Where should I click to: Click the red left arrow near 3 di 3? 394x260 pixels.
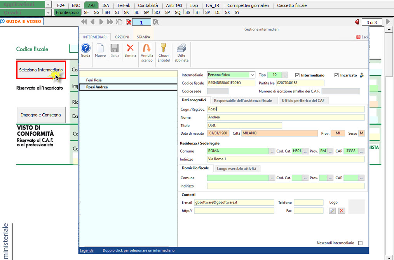point(357,22)
